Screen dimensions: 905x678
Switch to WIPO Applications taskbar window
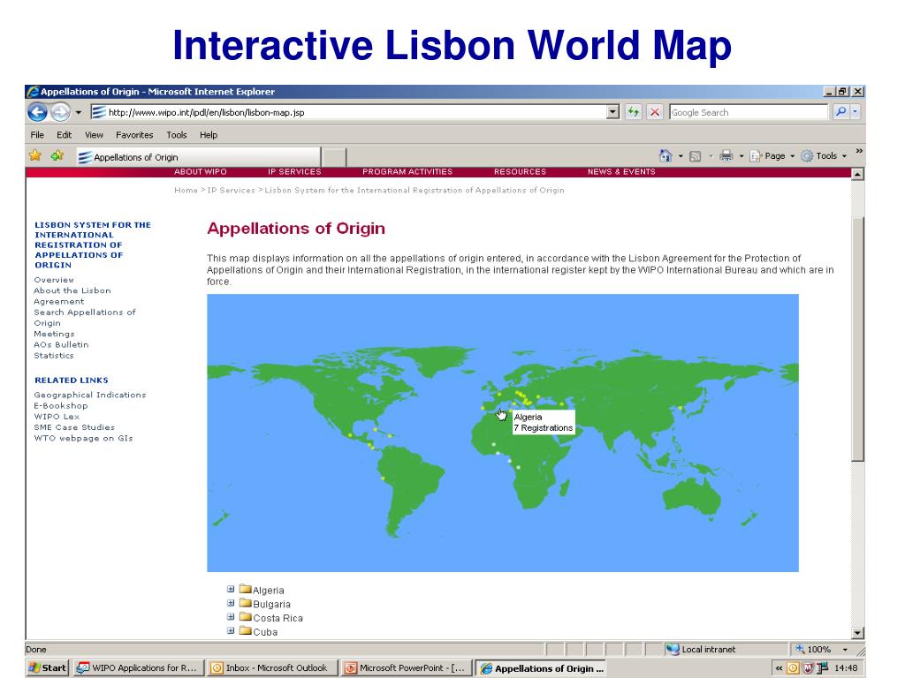(x=139, y=667)
